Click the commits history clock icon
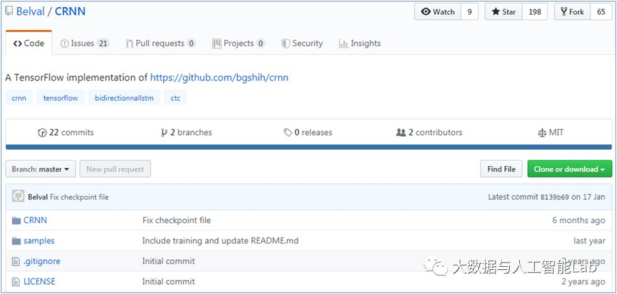The width and height of the screenshot is (617, 294). click(x=42, y=133)
